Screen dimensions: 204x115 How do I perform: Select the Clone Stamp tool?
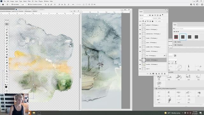pos(7,49)
